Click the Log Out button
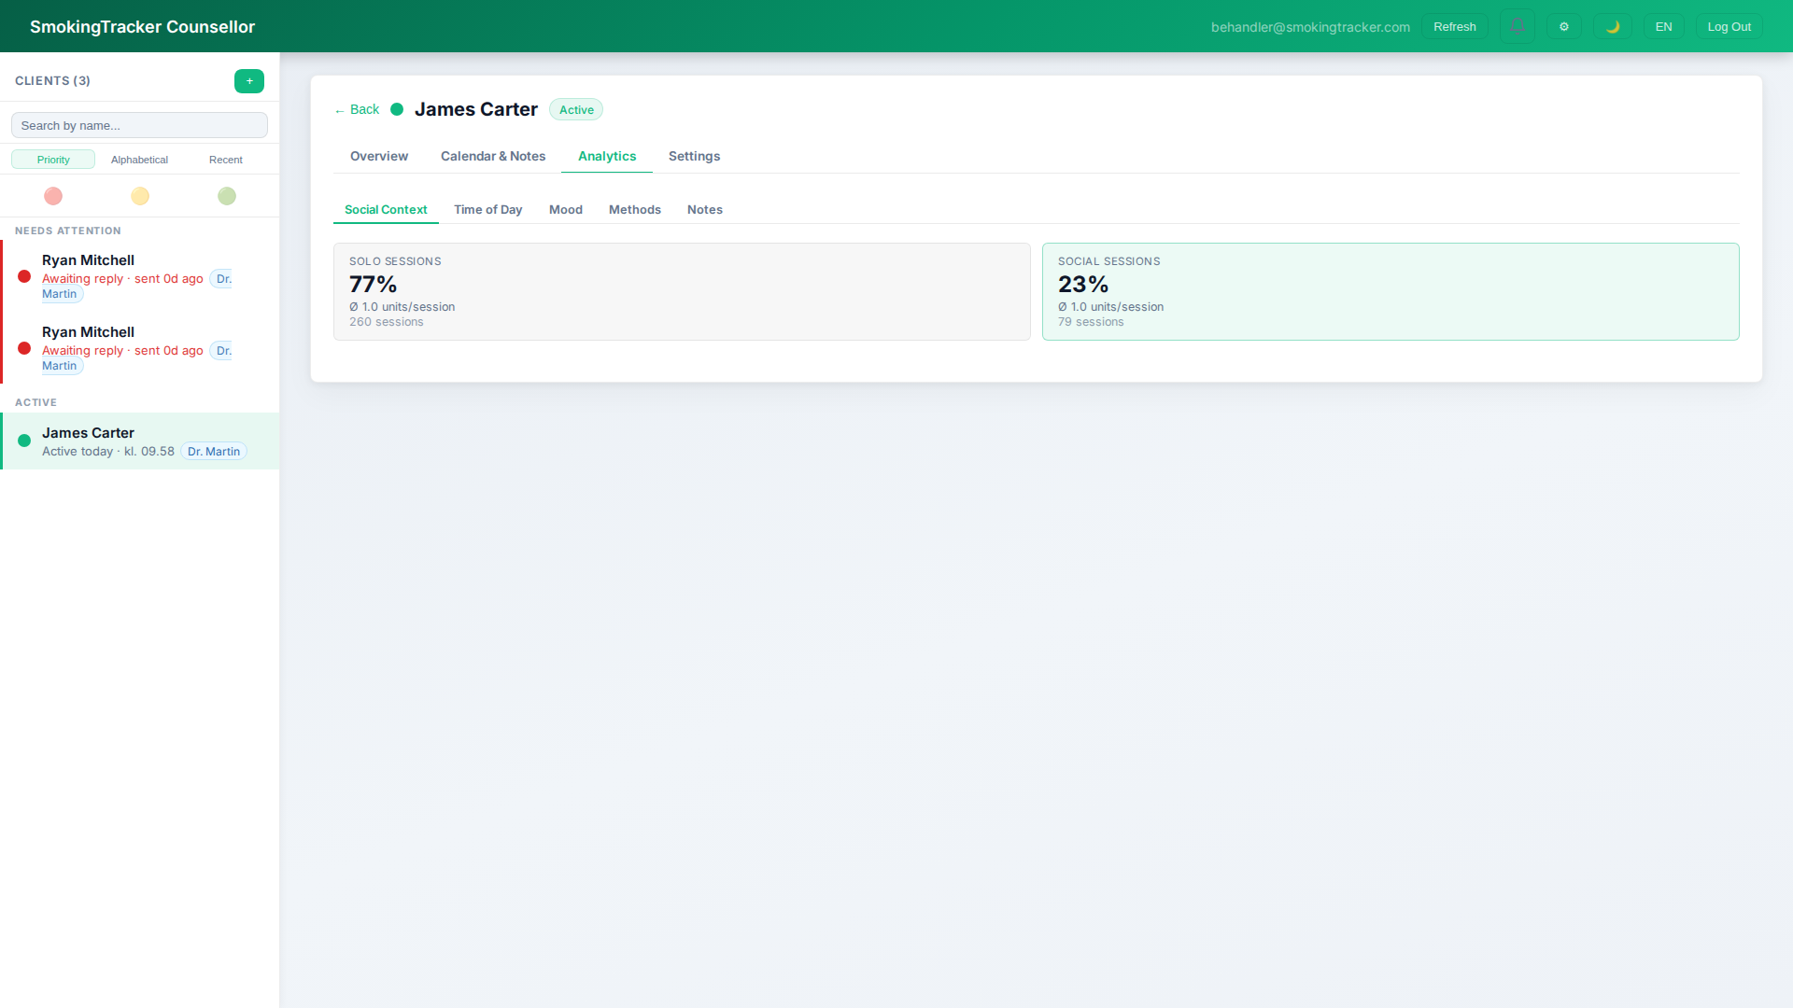The height and width of the screenshot is (1008, 1793). (x=1729, y=26)
